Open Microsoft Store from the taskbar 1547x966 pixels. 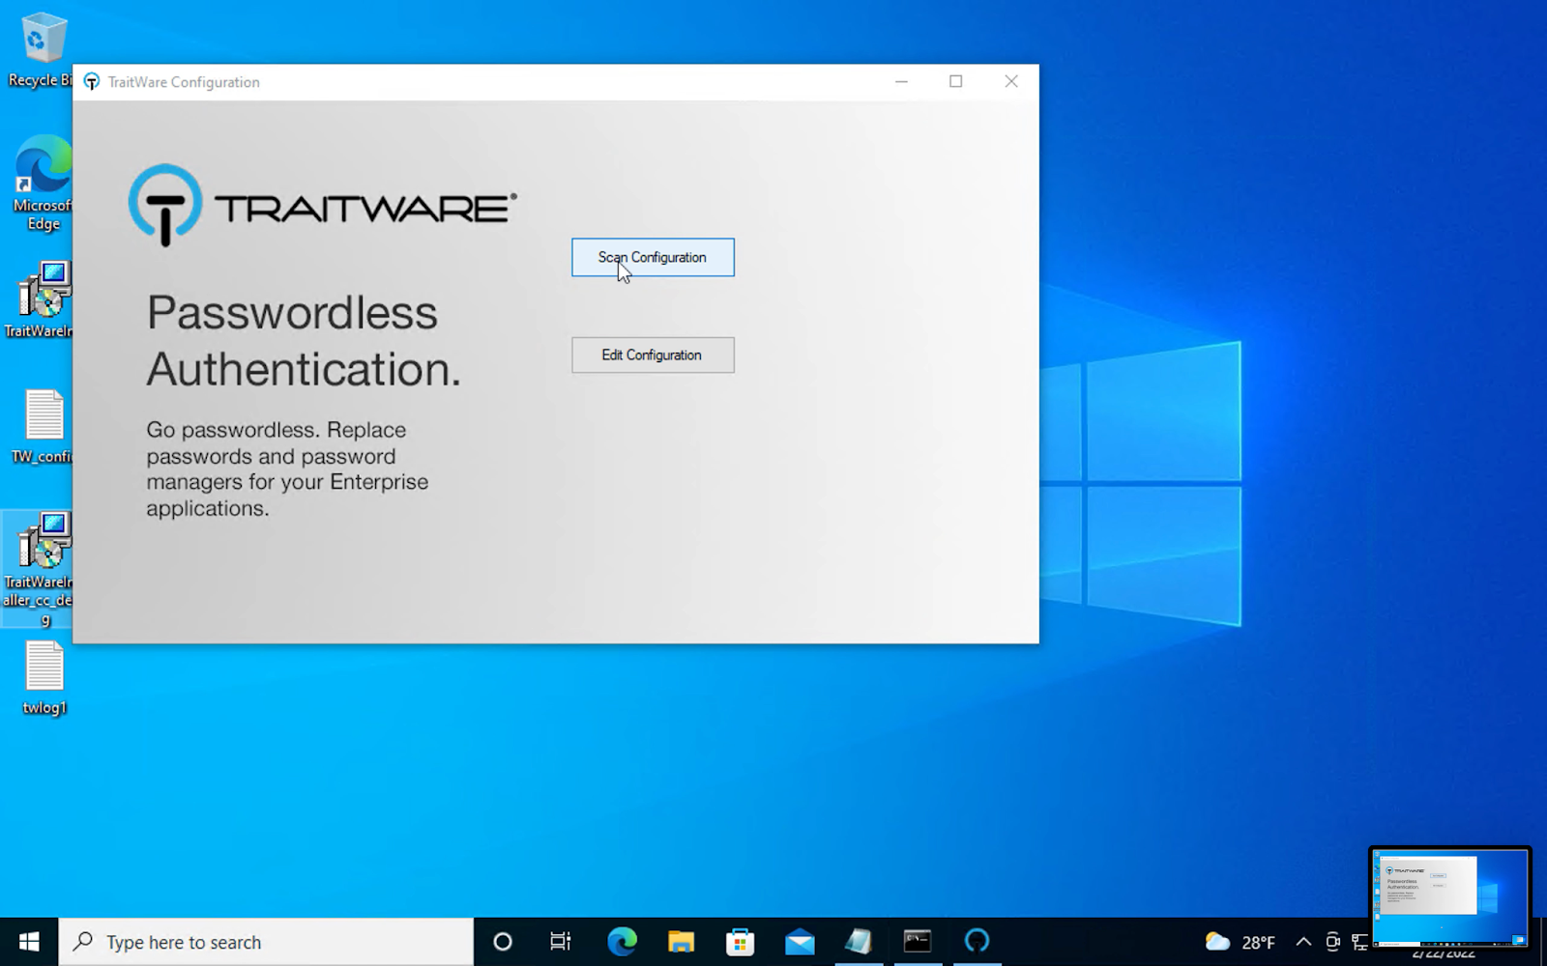740,942
